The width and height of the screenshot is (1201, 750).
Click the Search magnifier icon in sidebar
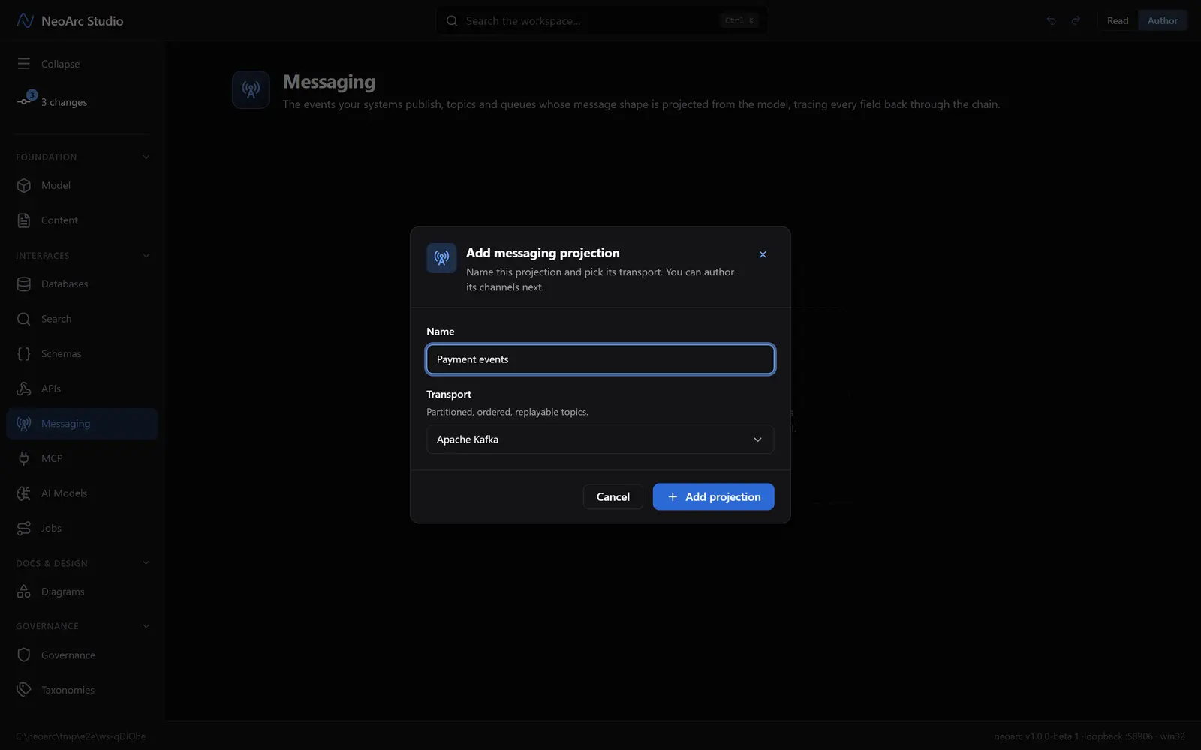coord(24,319)
